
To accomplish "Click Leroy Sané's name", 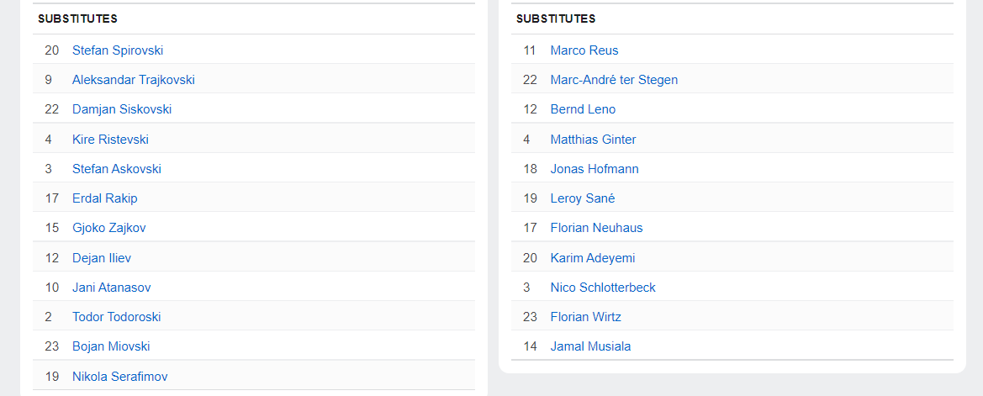I will coord(583,198).
